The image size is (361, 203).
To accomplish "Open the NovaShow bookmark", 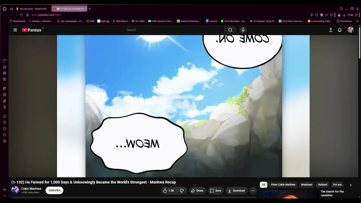I will point(344,21).
